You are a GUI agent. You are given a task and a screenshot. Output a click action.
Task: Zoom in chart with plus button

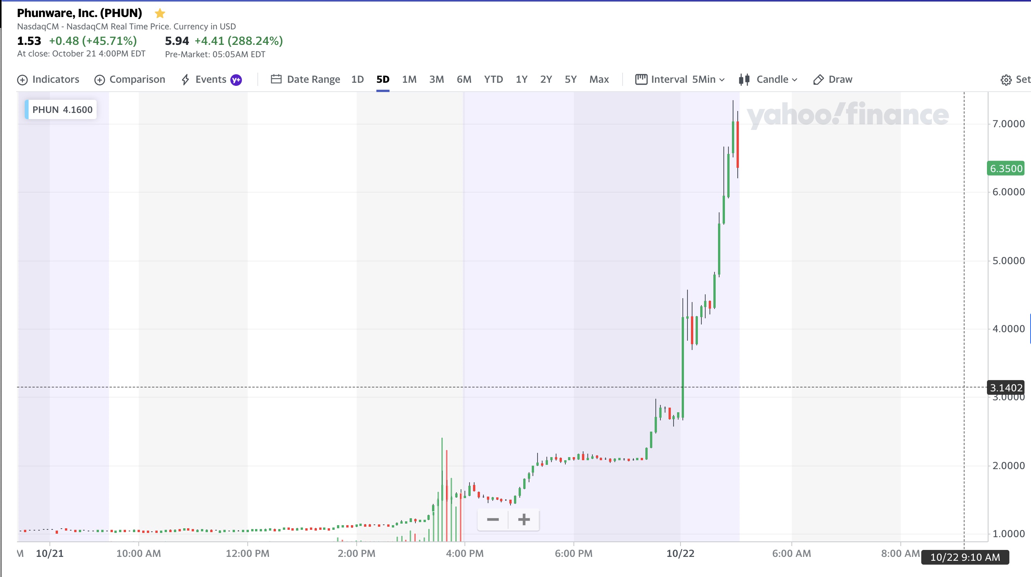tap(524, 519)
